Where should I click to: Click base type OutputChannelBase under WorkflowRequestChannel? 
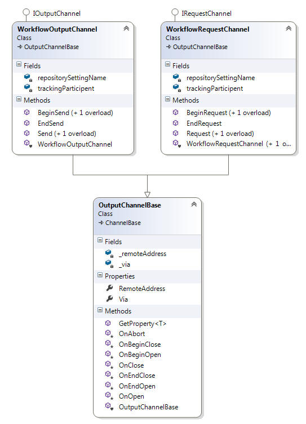[200, 47]
